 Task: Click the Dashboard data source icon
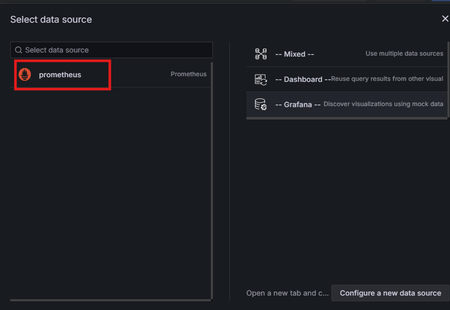[x=261, y=79]
